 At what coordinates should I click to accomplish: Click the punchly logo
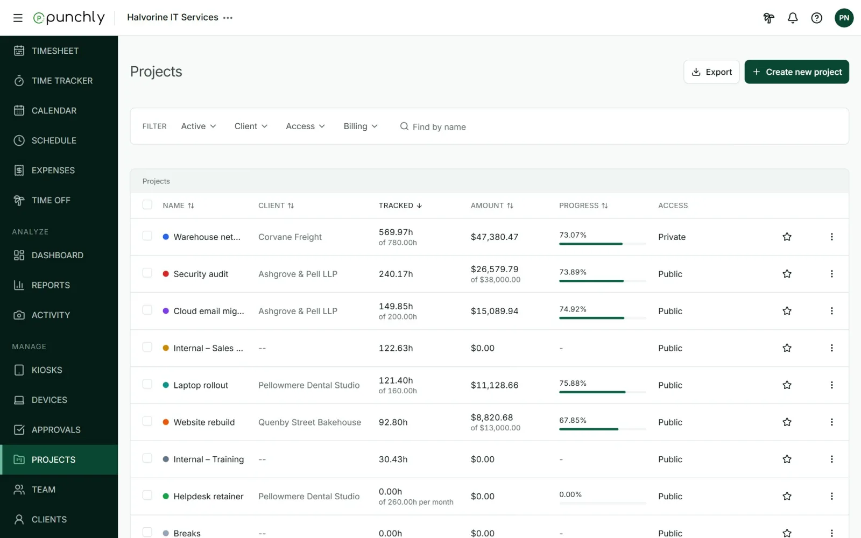(x=69, y=18)
